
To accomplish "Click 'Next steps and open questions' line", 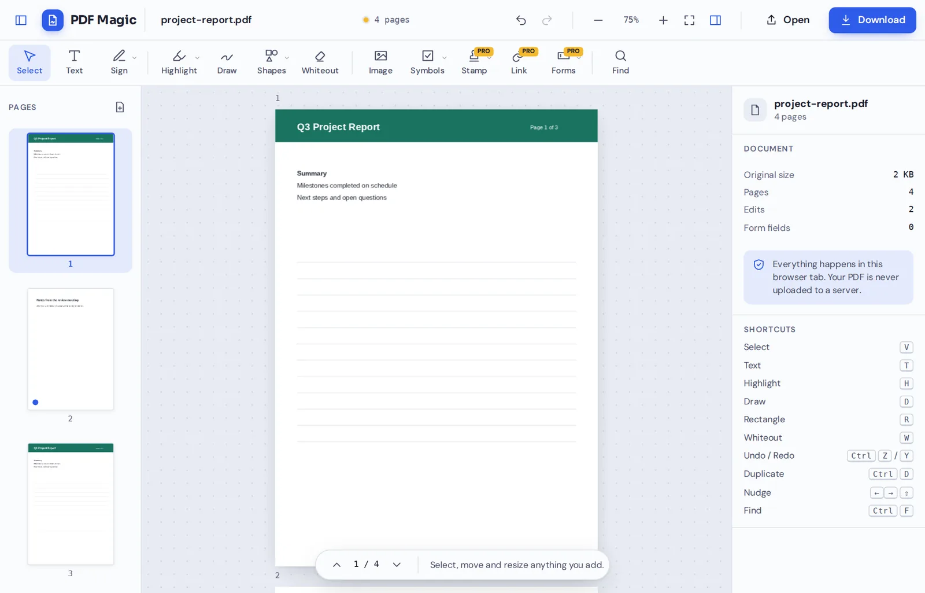I will tap(342, 198).
